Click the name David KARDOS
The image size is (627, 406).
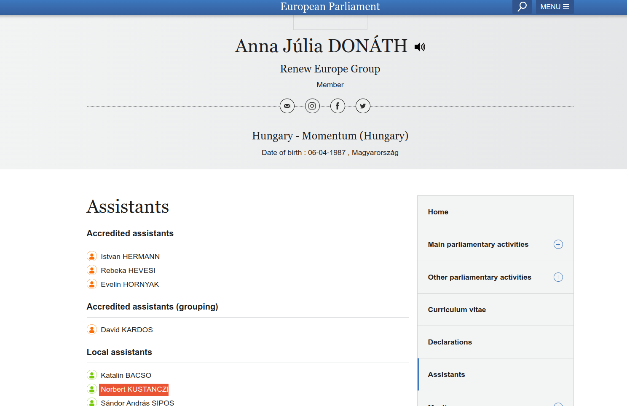127,330
